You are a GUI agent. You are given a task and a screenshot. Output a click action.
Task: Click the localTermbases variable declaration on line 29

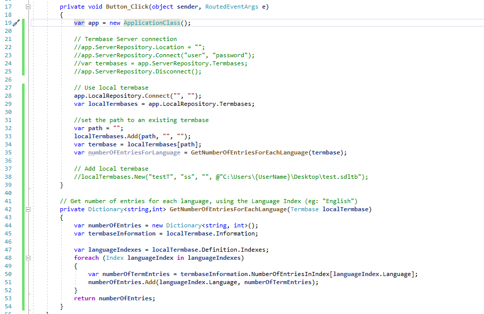(113, 104)
